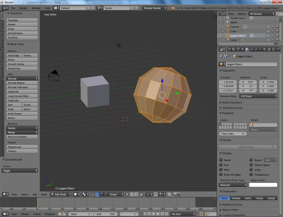Enable proportional editing in the viewport header
Image resolution: width=283 pixels, height=217 pixels.
pyautogui.click(x=147, y=194)
